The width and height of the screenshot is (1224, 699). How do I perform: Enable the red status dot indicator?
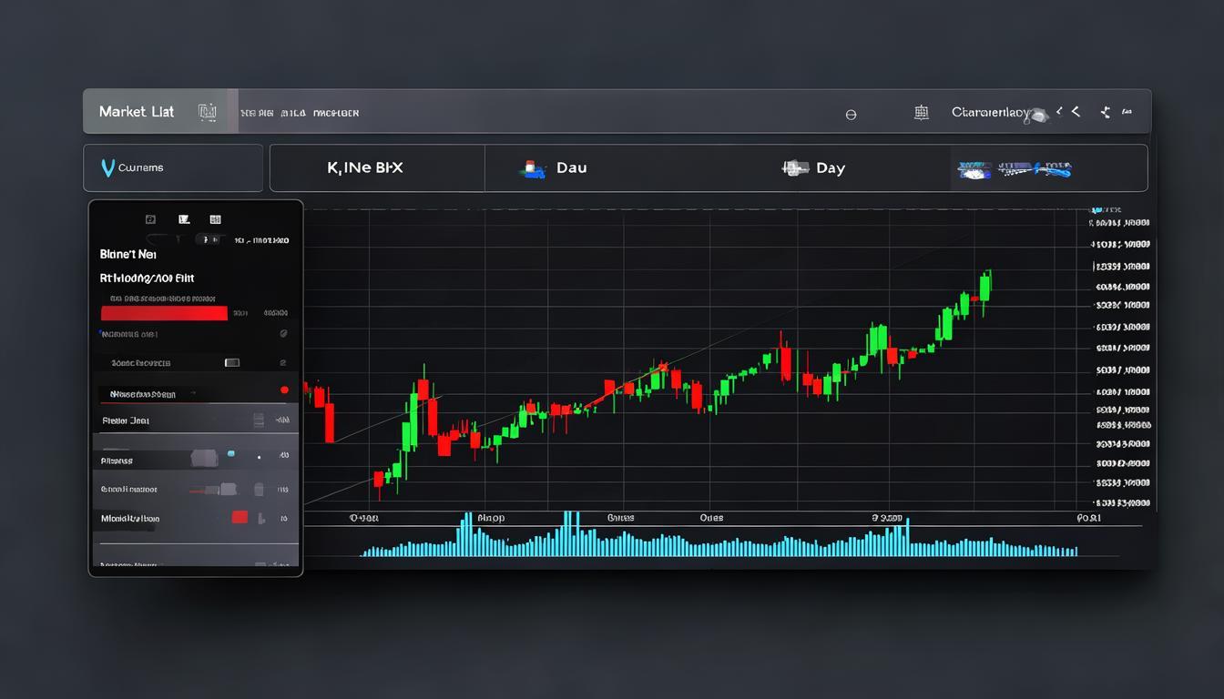(284, 389)
